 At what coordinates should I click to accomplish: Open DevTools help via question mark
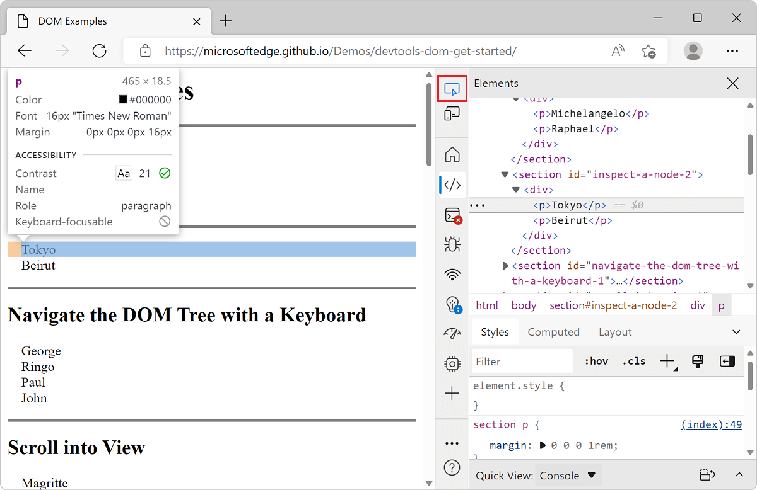pyautogui.click(x=452, y=467)
